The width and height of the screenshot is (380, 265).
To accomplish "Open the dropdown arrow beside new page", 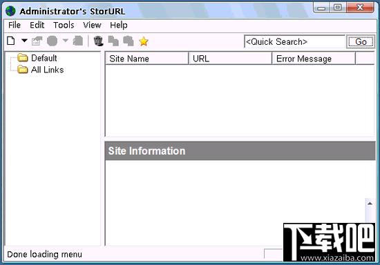I will (x=24, y=41).
